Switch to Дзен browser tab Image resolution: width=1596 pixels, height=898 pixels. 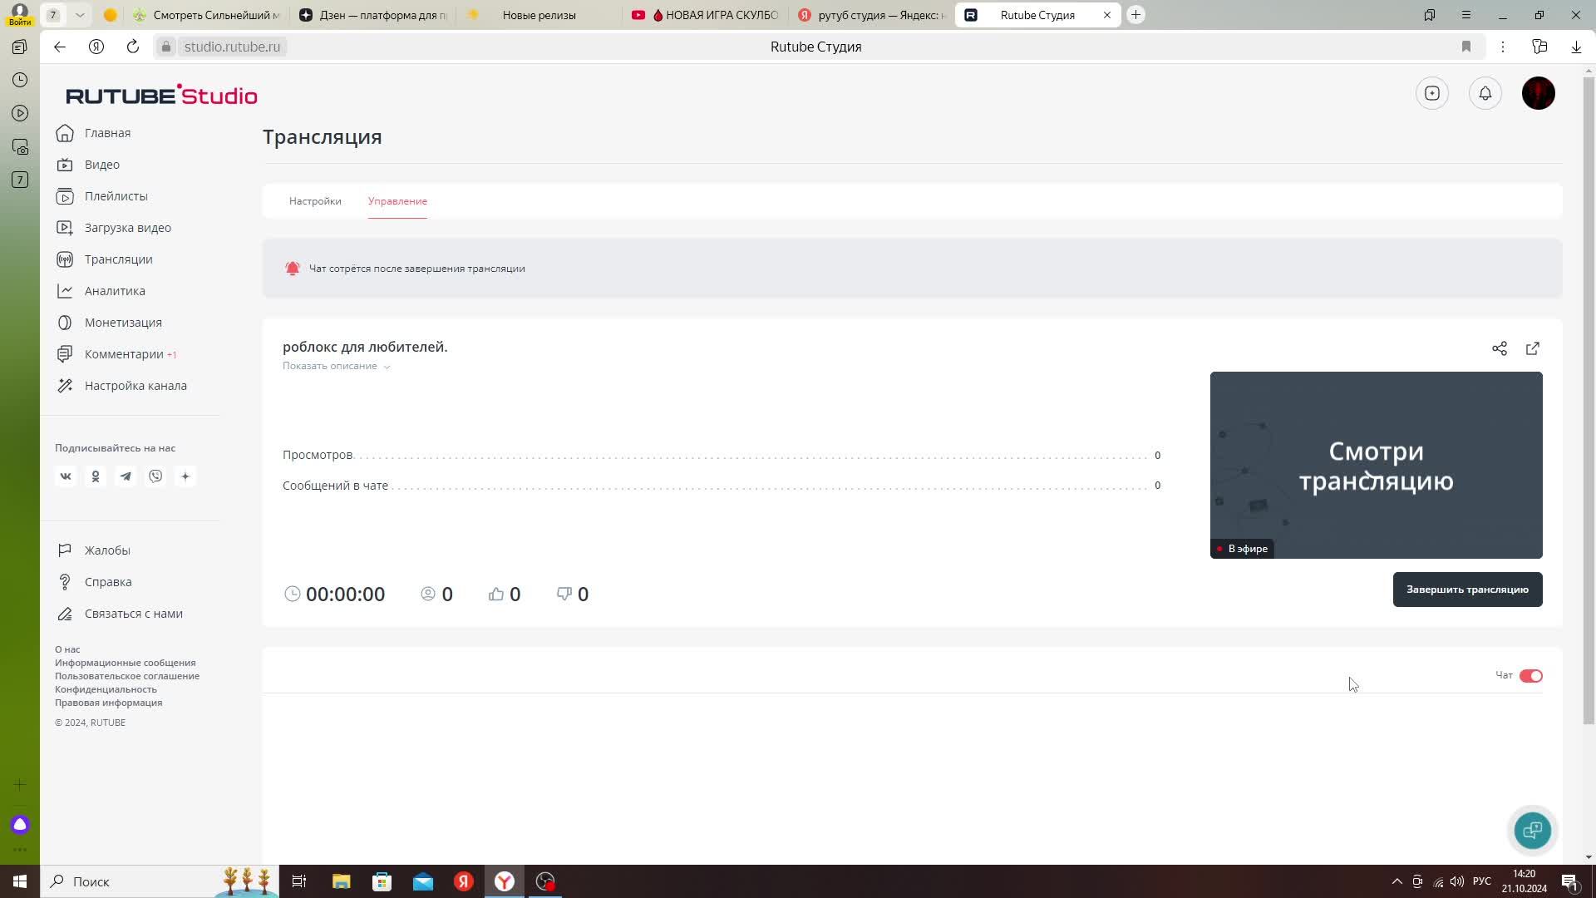coord(372,15)
